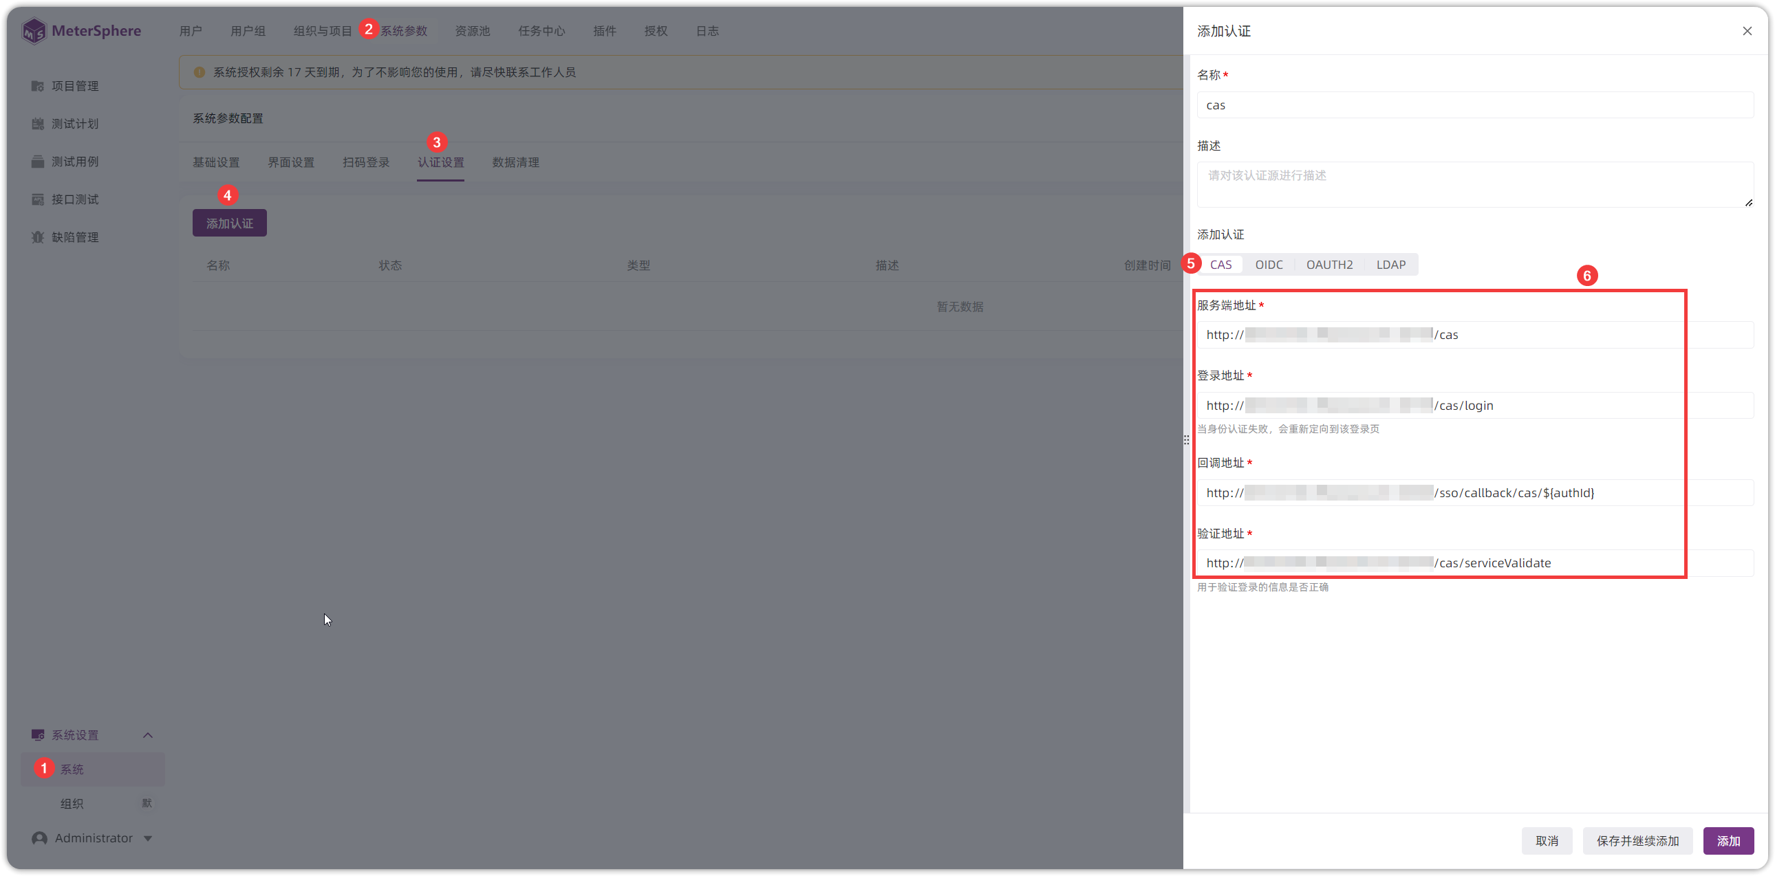The image size is (1775, 876).
Task: Click the 服务端地址 input field
Action: coord(1475,335)
